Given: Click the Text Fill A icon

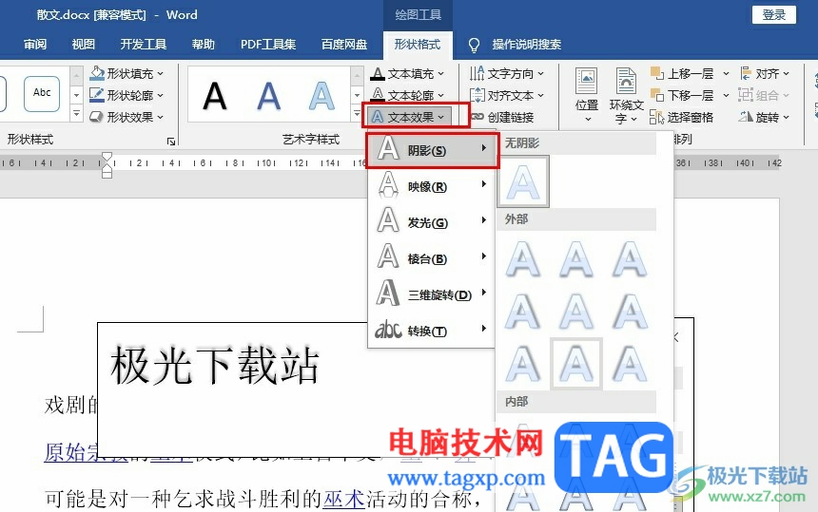Looking at the screenshot, I should [x=378, y=74].
